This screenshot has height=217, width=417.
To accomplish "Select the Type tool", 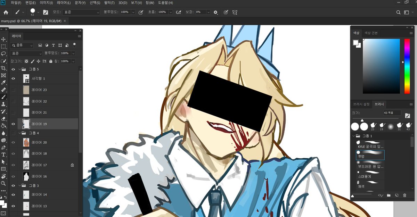I will click(3, 155).
